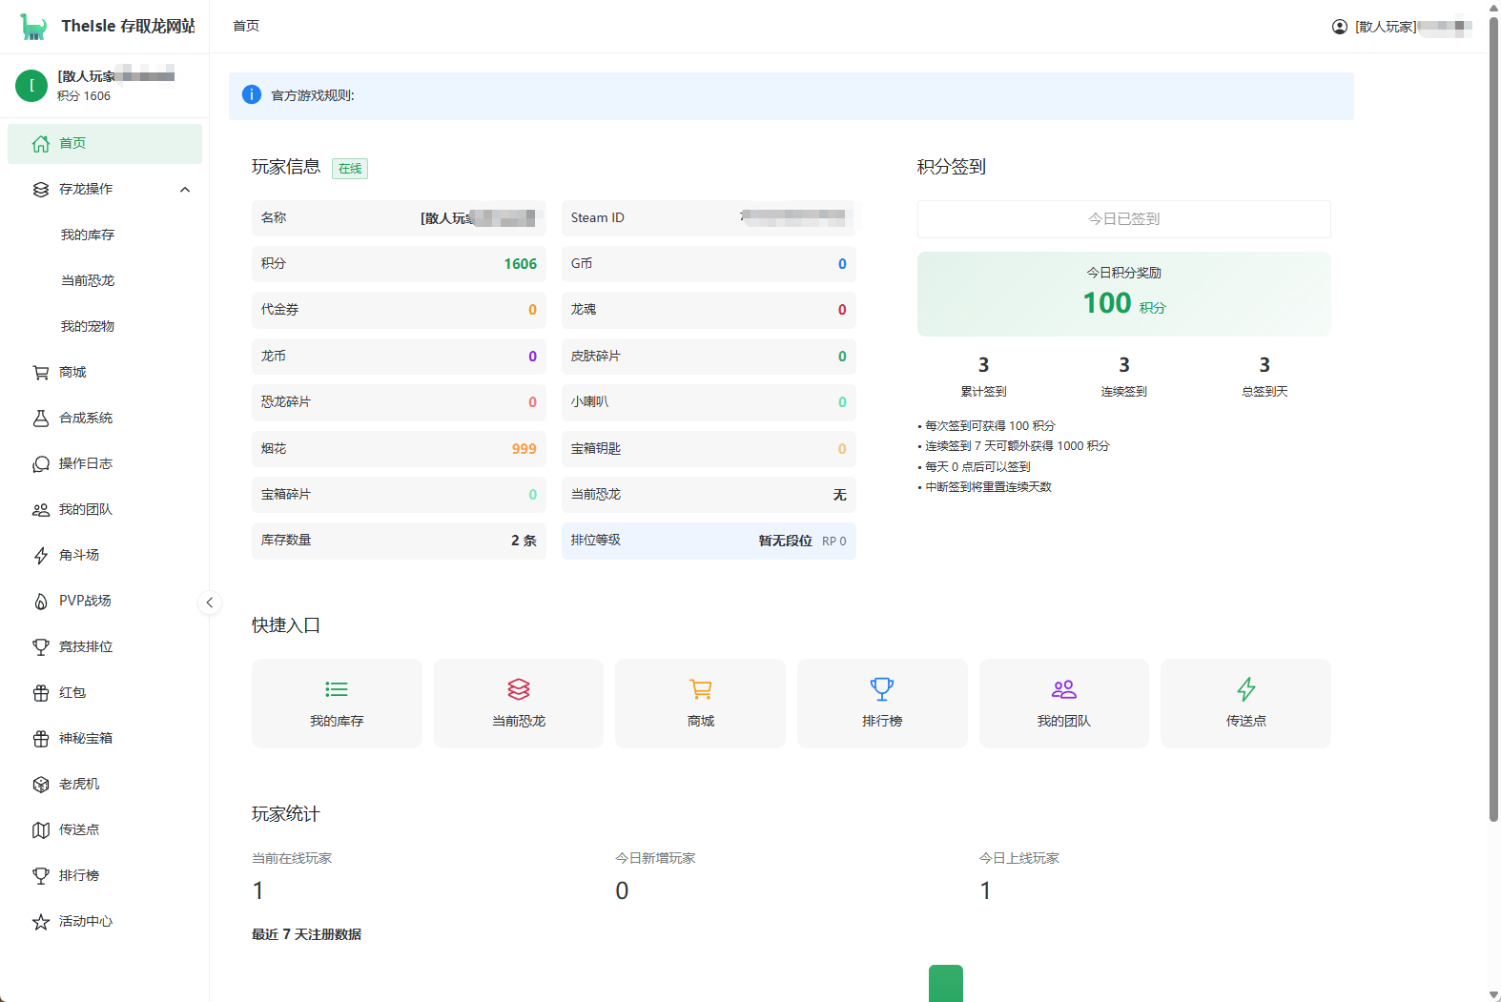Click the blue trophy icon for 排行榜 shortcut
Viewport: 1501px width, 1002px height.
pos(882,689)
